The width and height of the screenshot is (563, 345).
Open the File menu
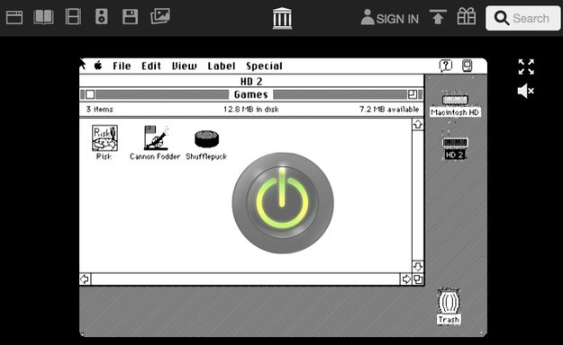pyautogui.click(x=122, y=66)
